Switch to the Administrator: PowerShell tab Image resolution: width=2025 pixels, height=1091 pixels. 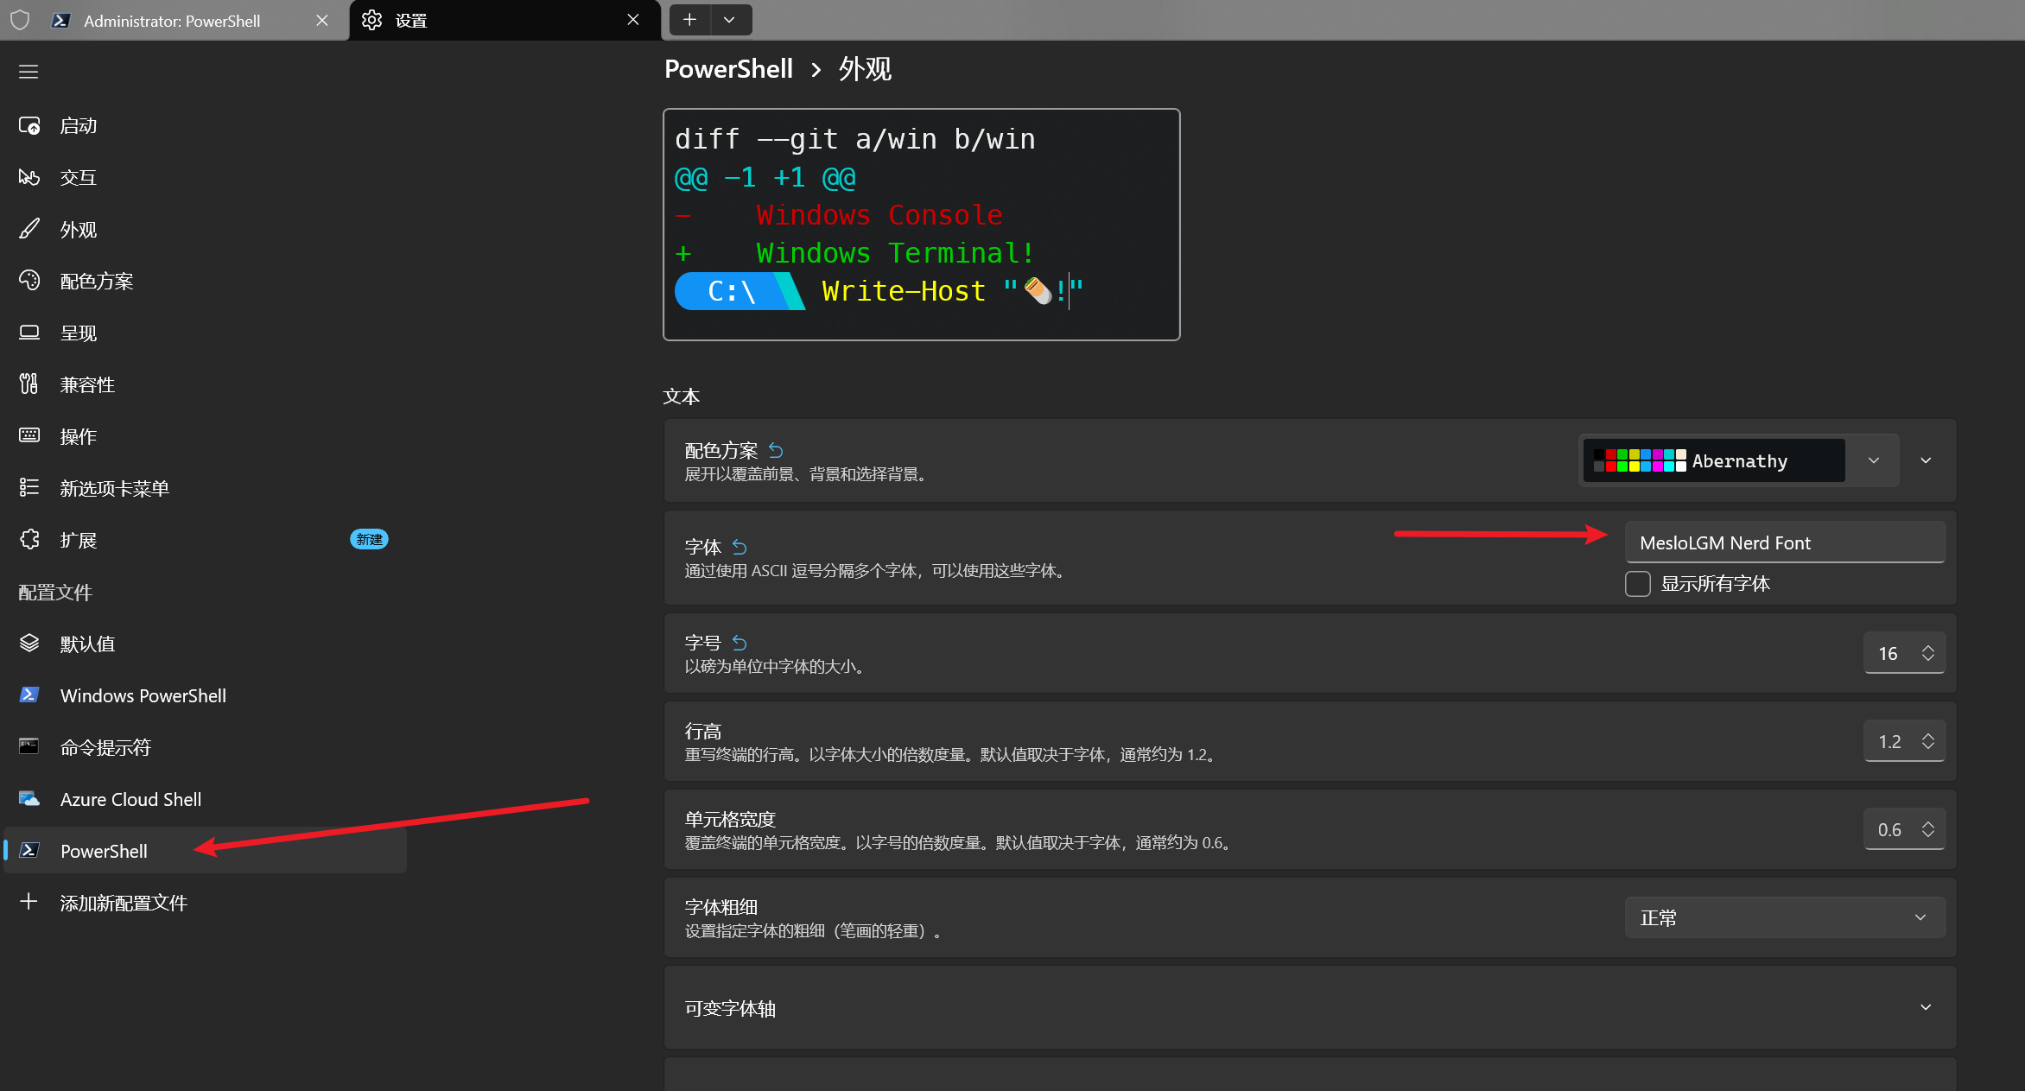tap(175, 20)
